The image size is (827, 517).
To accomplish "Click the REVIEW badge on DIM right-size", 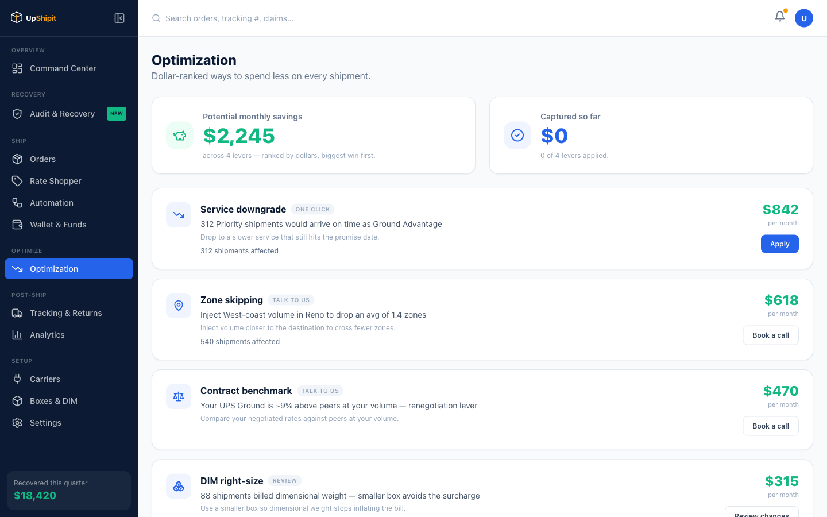I will point(285,481).
